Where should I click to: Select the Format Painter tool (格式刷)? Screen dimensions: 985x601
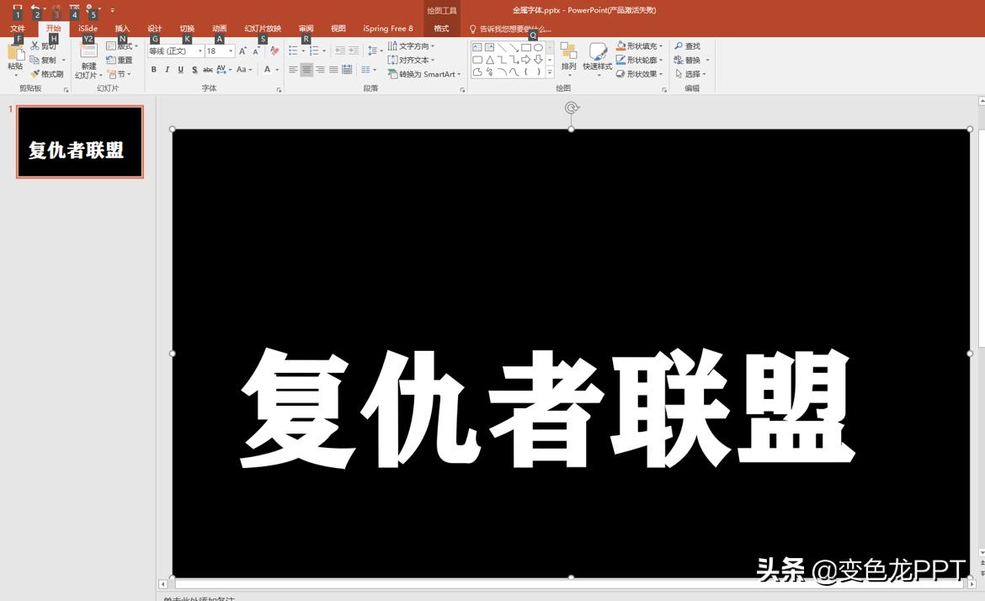coord(48,74)
